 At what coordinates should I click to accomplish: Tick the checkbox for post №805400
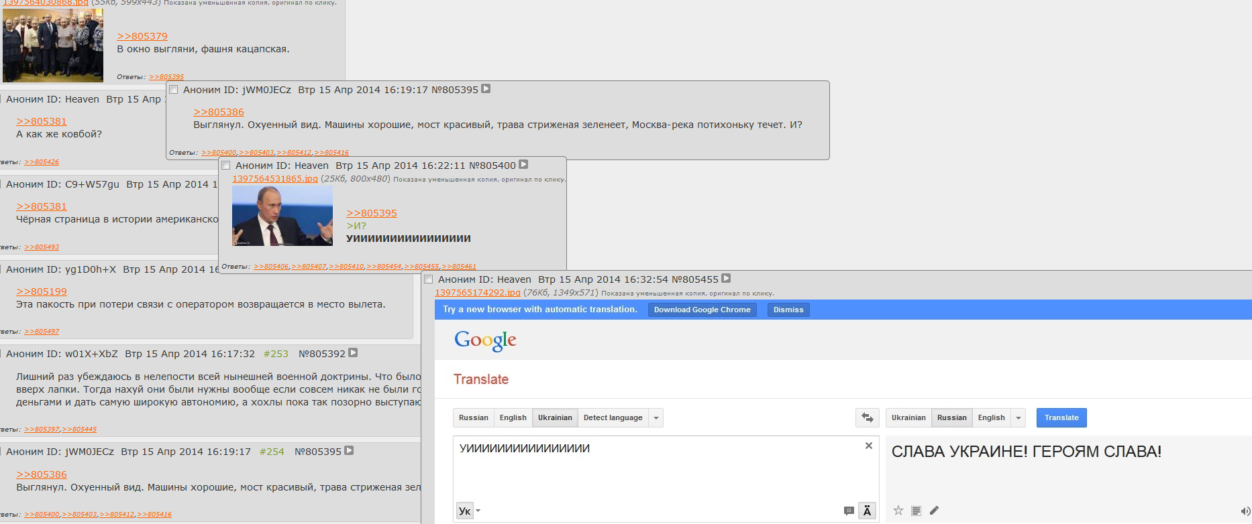[x=226, y=166]
